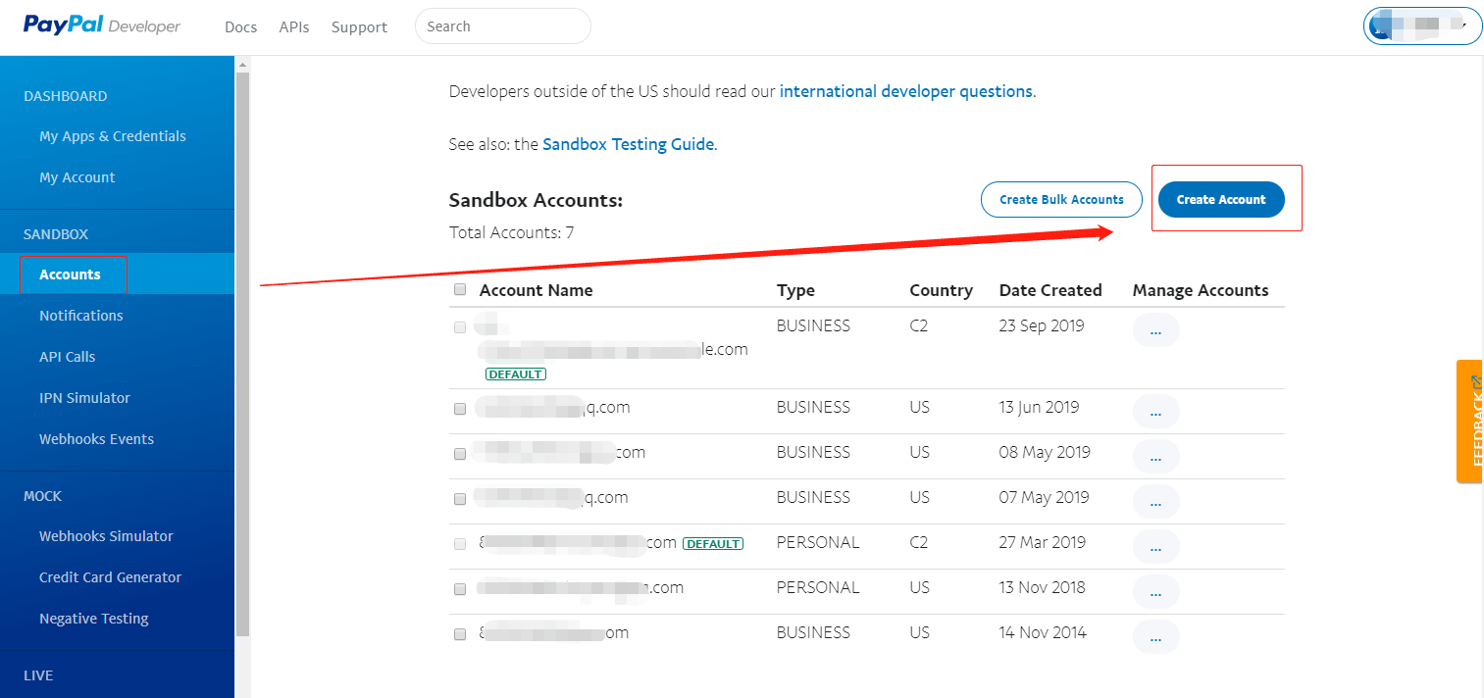Select the 13 Nov 2018 account checkbox
Screen dimensions: 1484x698
[460, 589]
